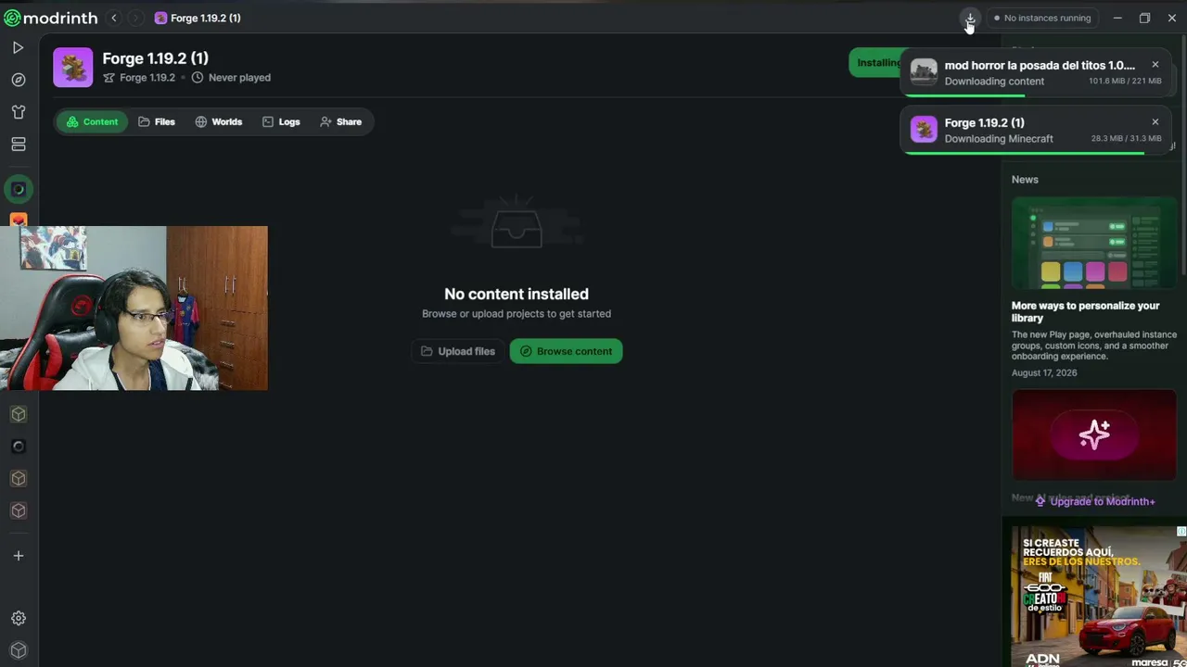Close the Fiat advertisement with its corner icon
1187x667 pixels.
click(1181, 532)
